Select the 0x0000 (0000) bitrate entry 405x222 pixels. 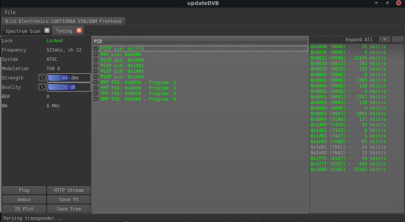348,47
